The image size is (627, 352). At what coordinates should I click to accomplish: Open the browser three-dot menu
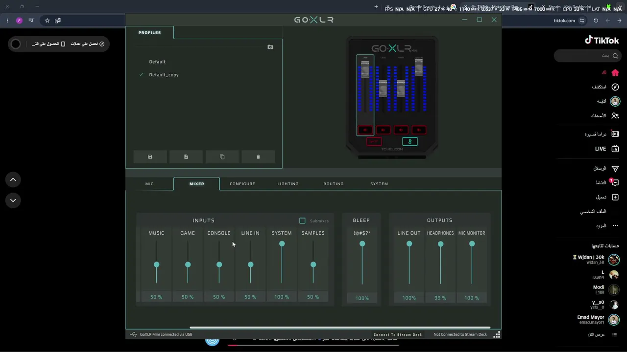tap(7, 21)
